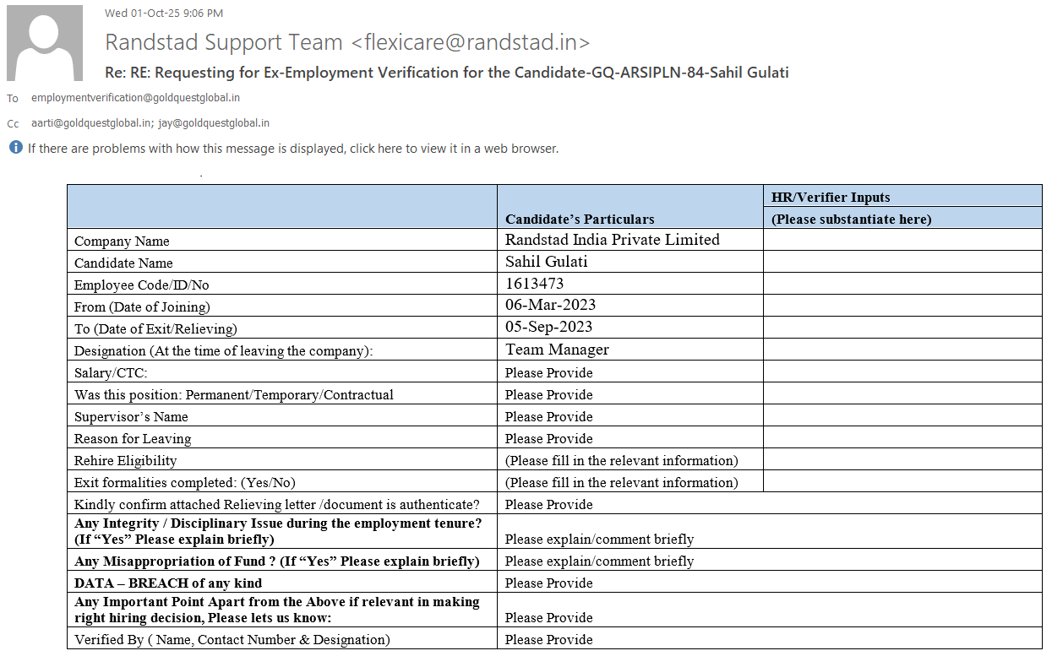This screenshot has height=667, width=1052.
Task: Click the sender avatar picture
Action: coord(45,43)
